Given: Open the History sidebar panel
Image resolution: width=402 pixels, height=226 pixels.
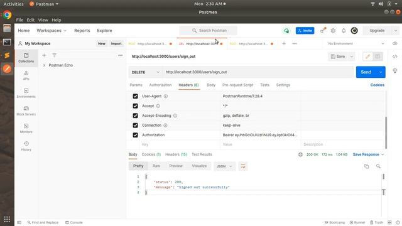Looking at the screenshot, I should pos(26,146).
